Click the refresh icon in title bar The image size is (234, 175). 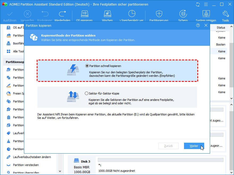(x=198, y=5)
